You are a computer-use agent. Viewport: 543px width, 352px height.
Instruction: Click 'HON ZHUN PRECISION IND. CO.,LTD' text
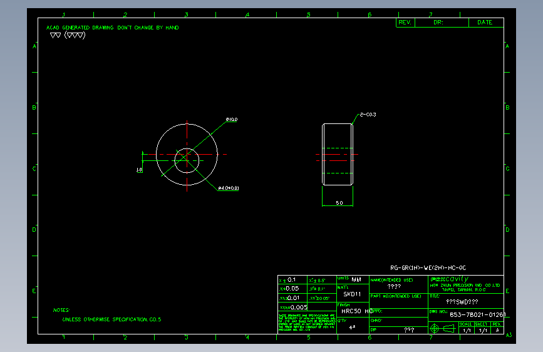click(x=465, y=286)
